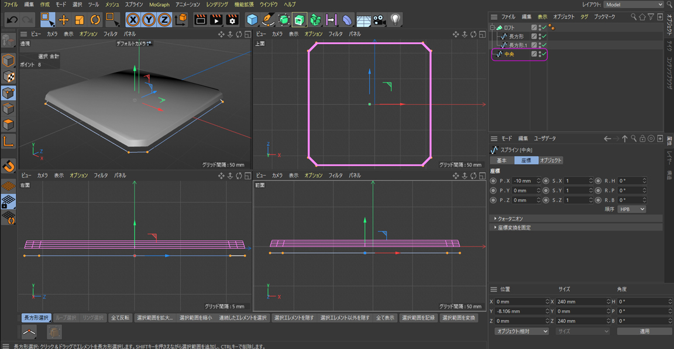Click the Undo arrow icon

point(12,20)
